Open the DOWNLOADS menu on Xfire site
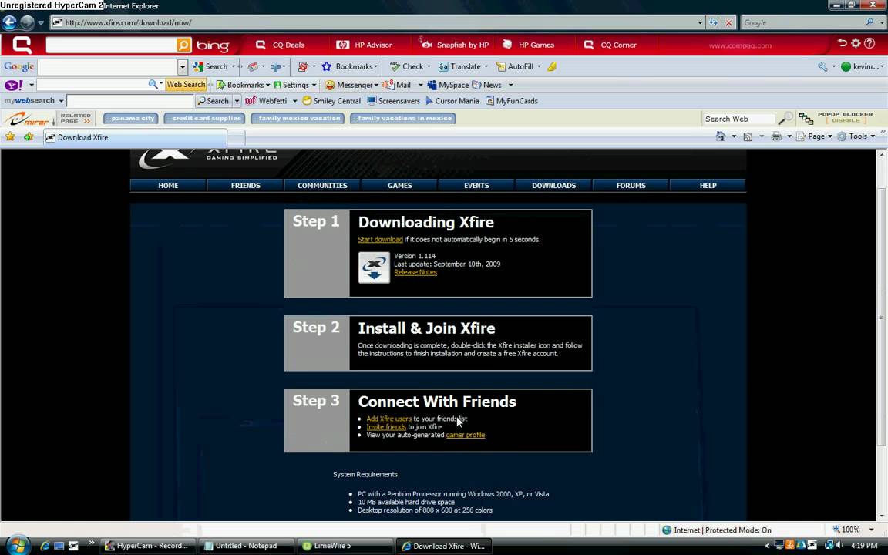 coord(554,185)
